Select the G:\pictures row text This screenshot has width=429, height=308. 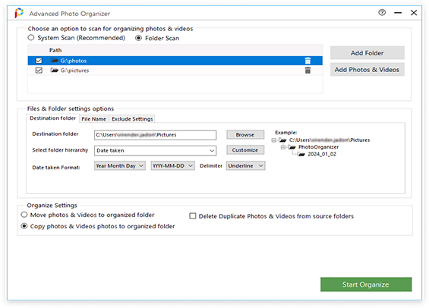pos(74,71)
